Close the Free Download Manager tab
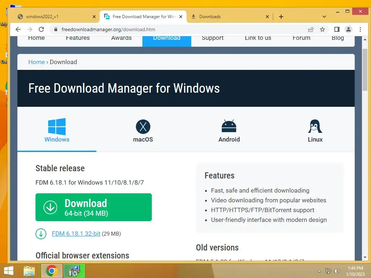371x278 pixels. [181, 17]
